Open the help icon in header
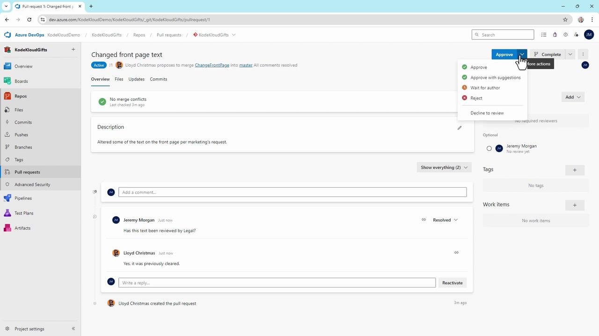This screenshot has width=599, height=336. (565, 35)
